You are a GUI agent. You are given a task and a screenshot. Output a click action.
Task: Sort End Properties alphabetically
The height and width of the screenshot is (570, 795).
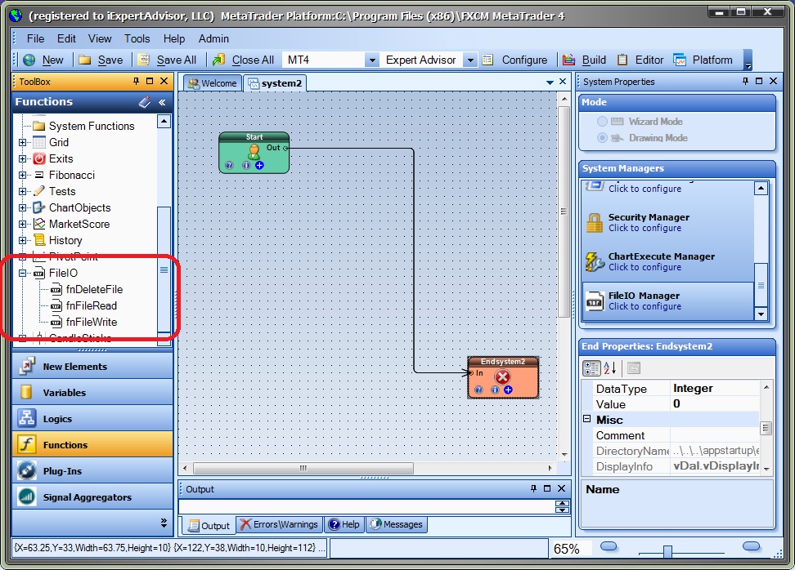click(x=610, y=368)
